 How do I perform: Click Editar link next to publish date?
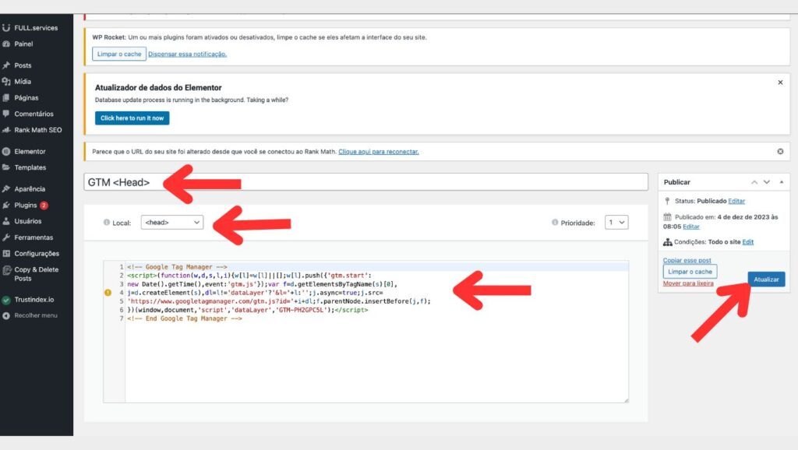(690, 227)
